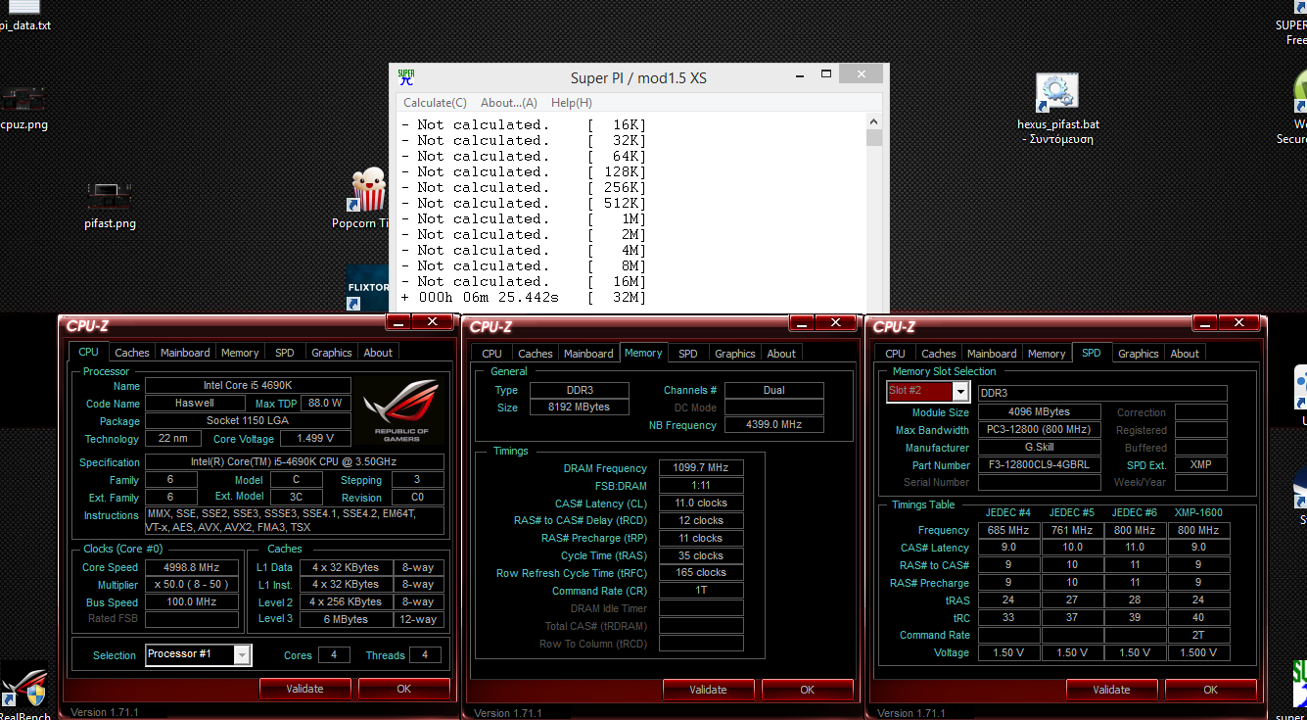Click the Max TDP 88.0 W value
The height and width of the screenshot is (720, 1307).
click(323, 404)
